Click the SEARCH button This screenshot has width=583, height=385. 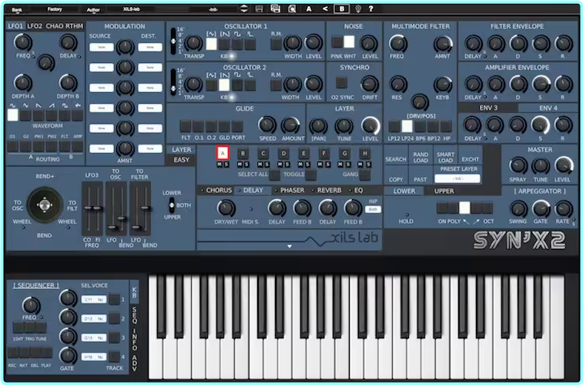(396, 159)
